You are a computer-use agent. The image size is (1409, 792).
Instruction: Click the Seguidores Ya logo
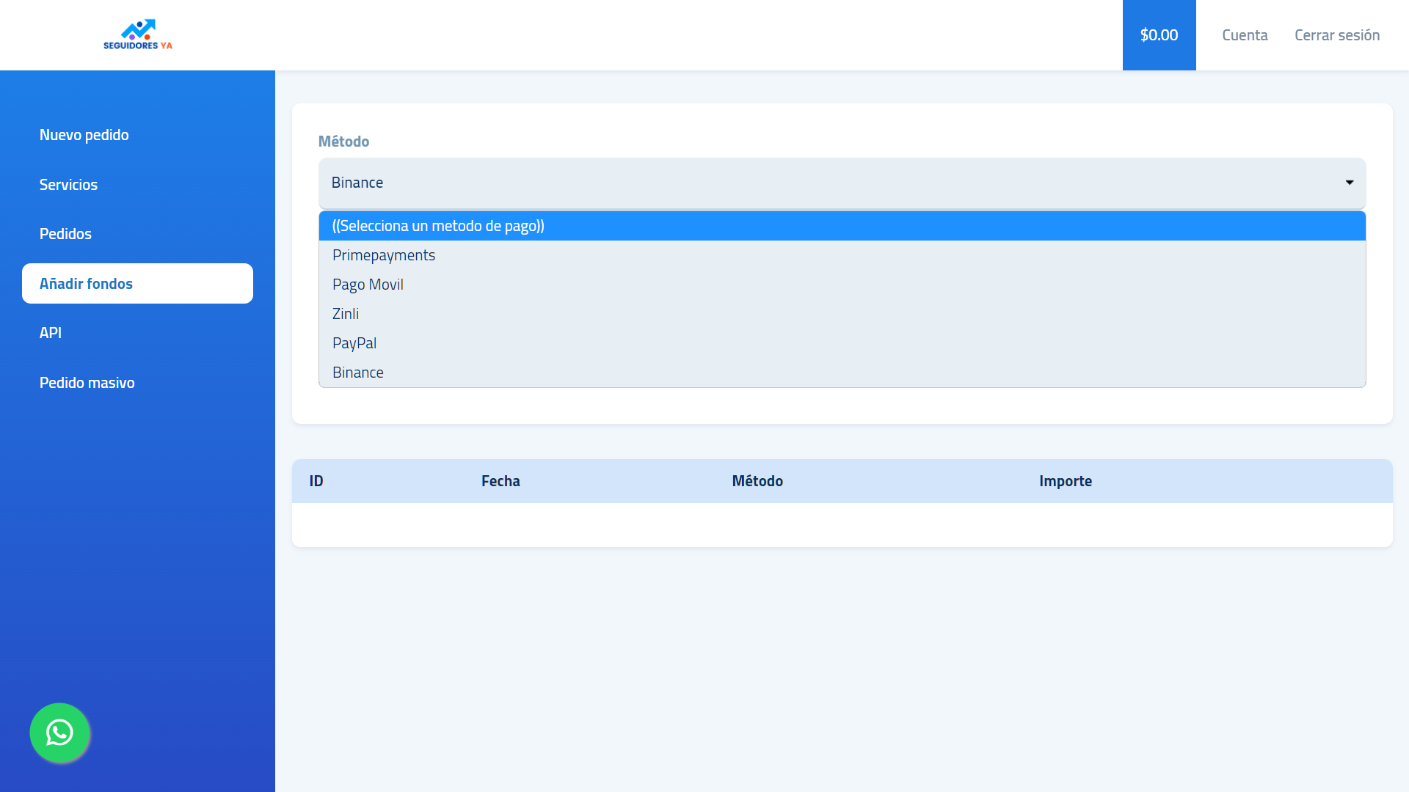point(138,34)
